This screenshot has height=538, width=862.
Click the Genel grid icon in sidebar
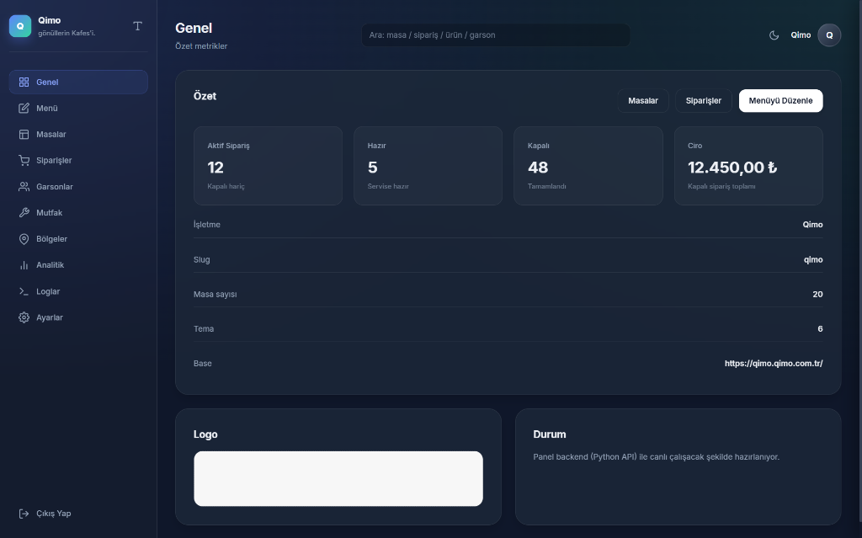(24, 83)
